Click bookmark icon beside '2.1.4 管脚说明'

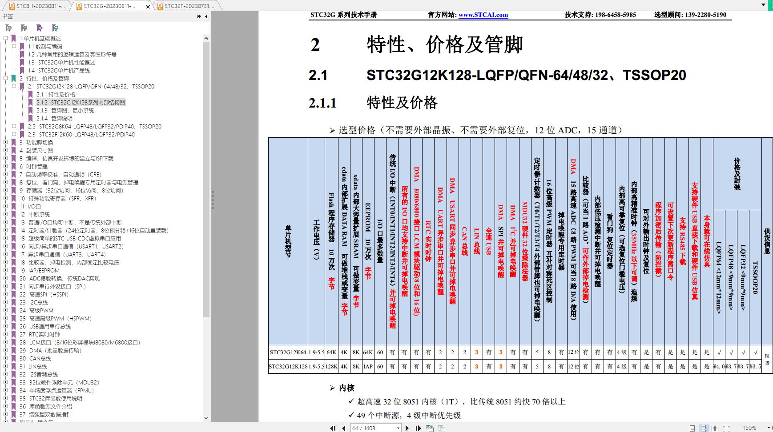[30, 119]
